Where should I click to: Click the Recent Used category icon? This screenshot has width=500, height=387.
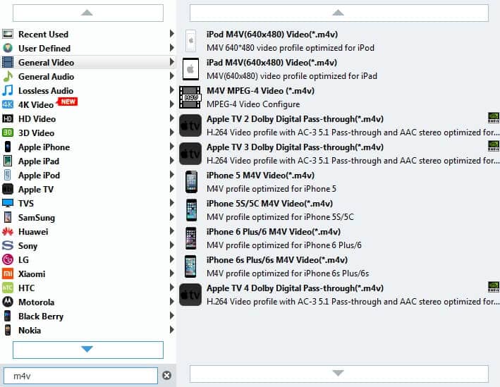[x=8, y=34]
